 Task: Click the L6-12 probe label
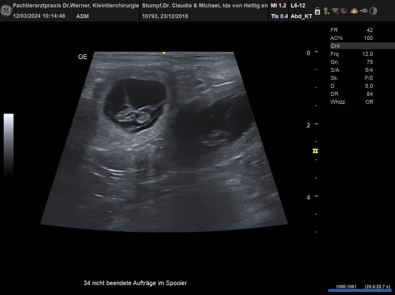298,6
